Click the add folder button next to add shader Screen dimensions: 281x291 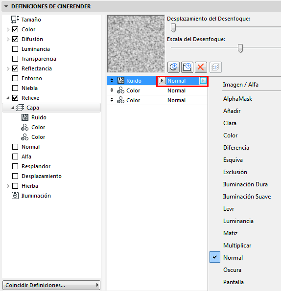click(187, 67)
